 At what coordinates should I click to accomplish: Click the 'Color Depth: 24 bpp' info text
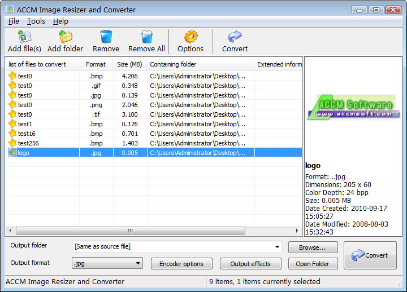click(337, 193)
